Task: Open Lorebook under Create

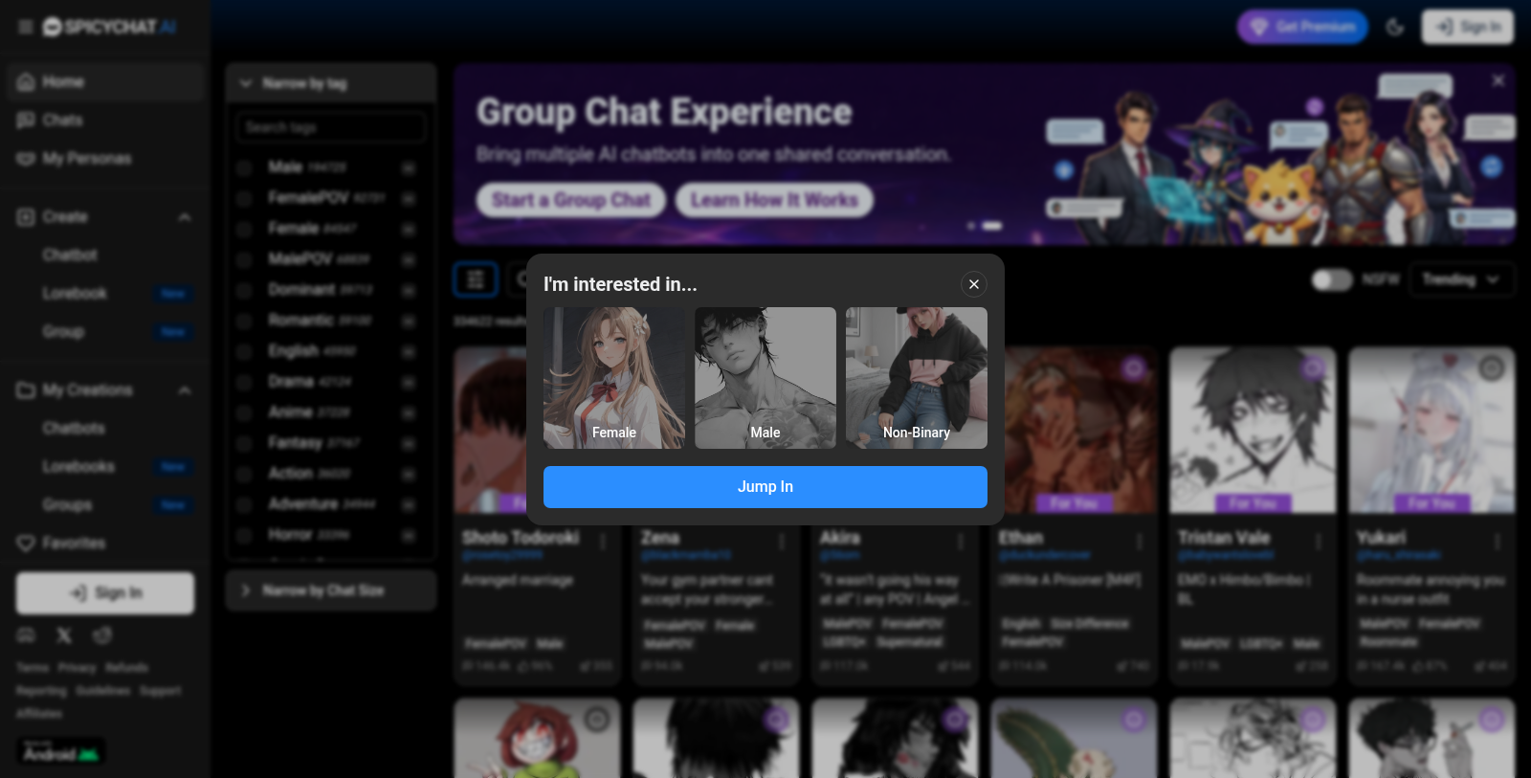Action: click(75, 294)
